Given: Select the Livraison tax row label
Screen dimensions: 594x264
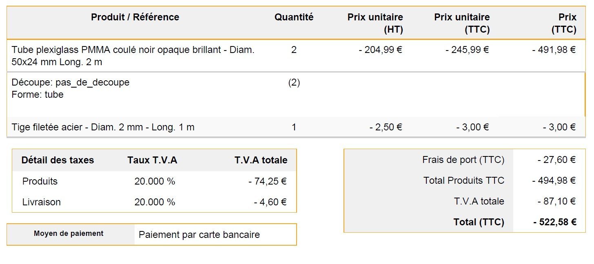Looking at the screenshot, I should 41,202.
